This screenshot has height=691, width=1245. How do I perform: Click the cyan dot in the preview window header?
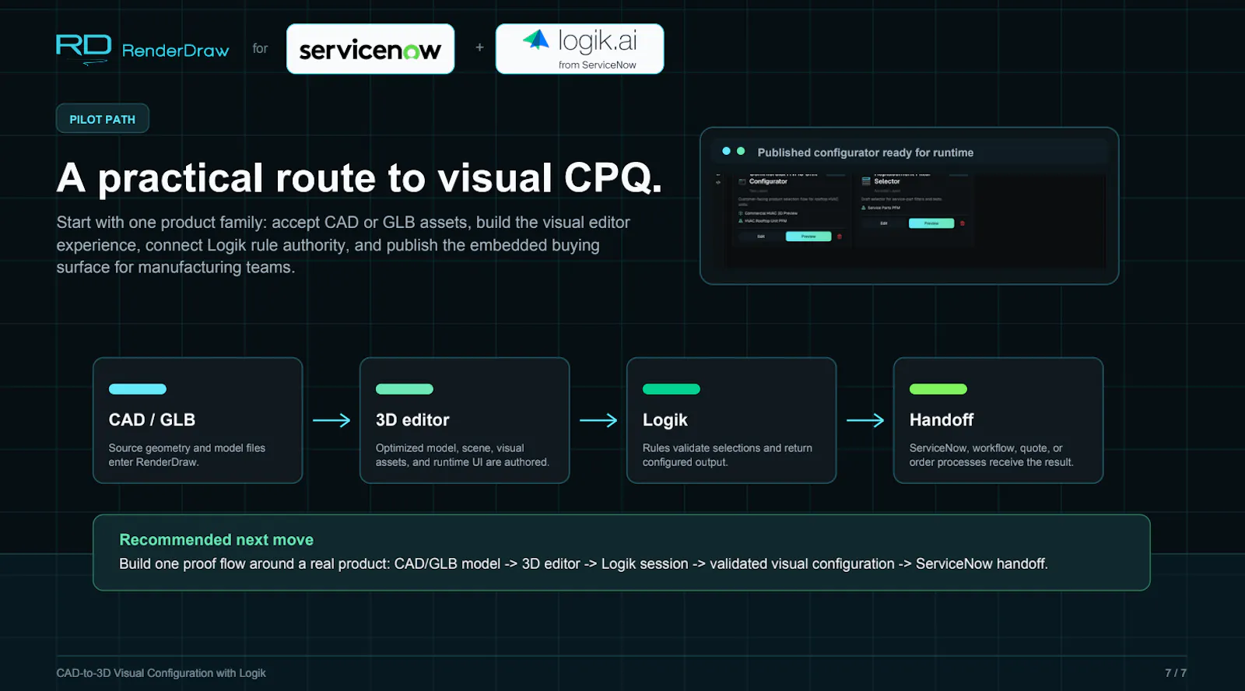(726, 151)
